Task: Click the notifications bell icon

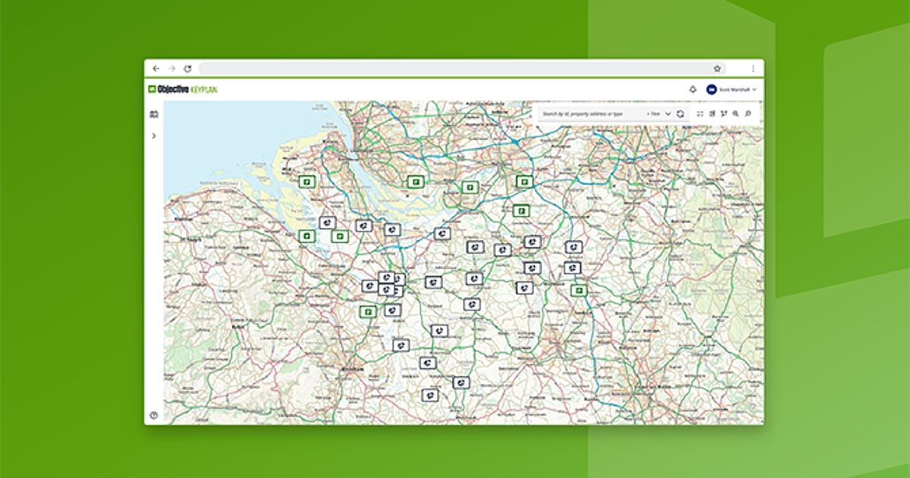Action: [x=692, y=90]
